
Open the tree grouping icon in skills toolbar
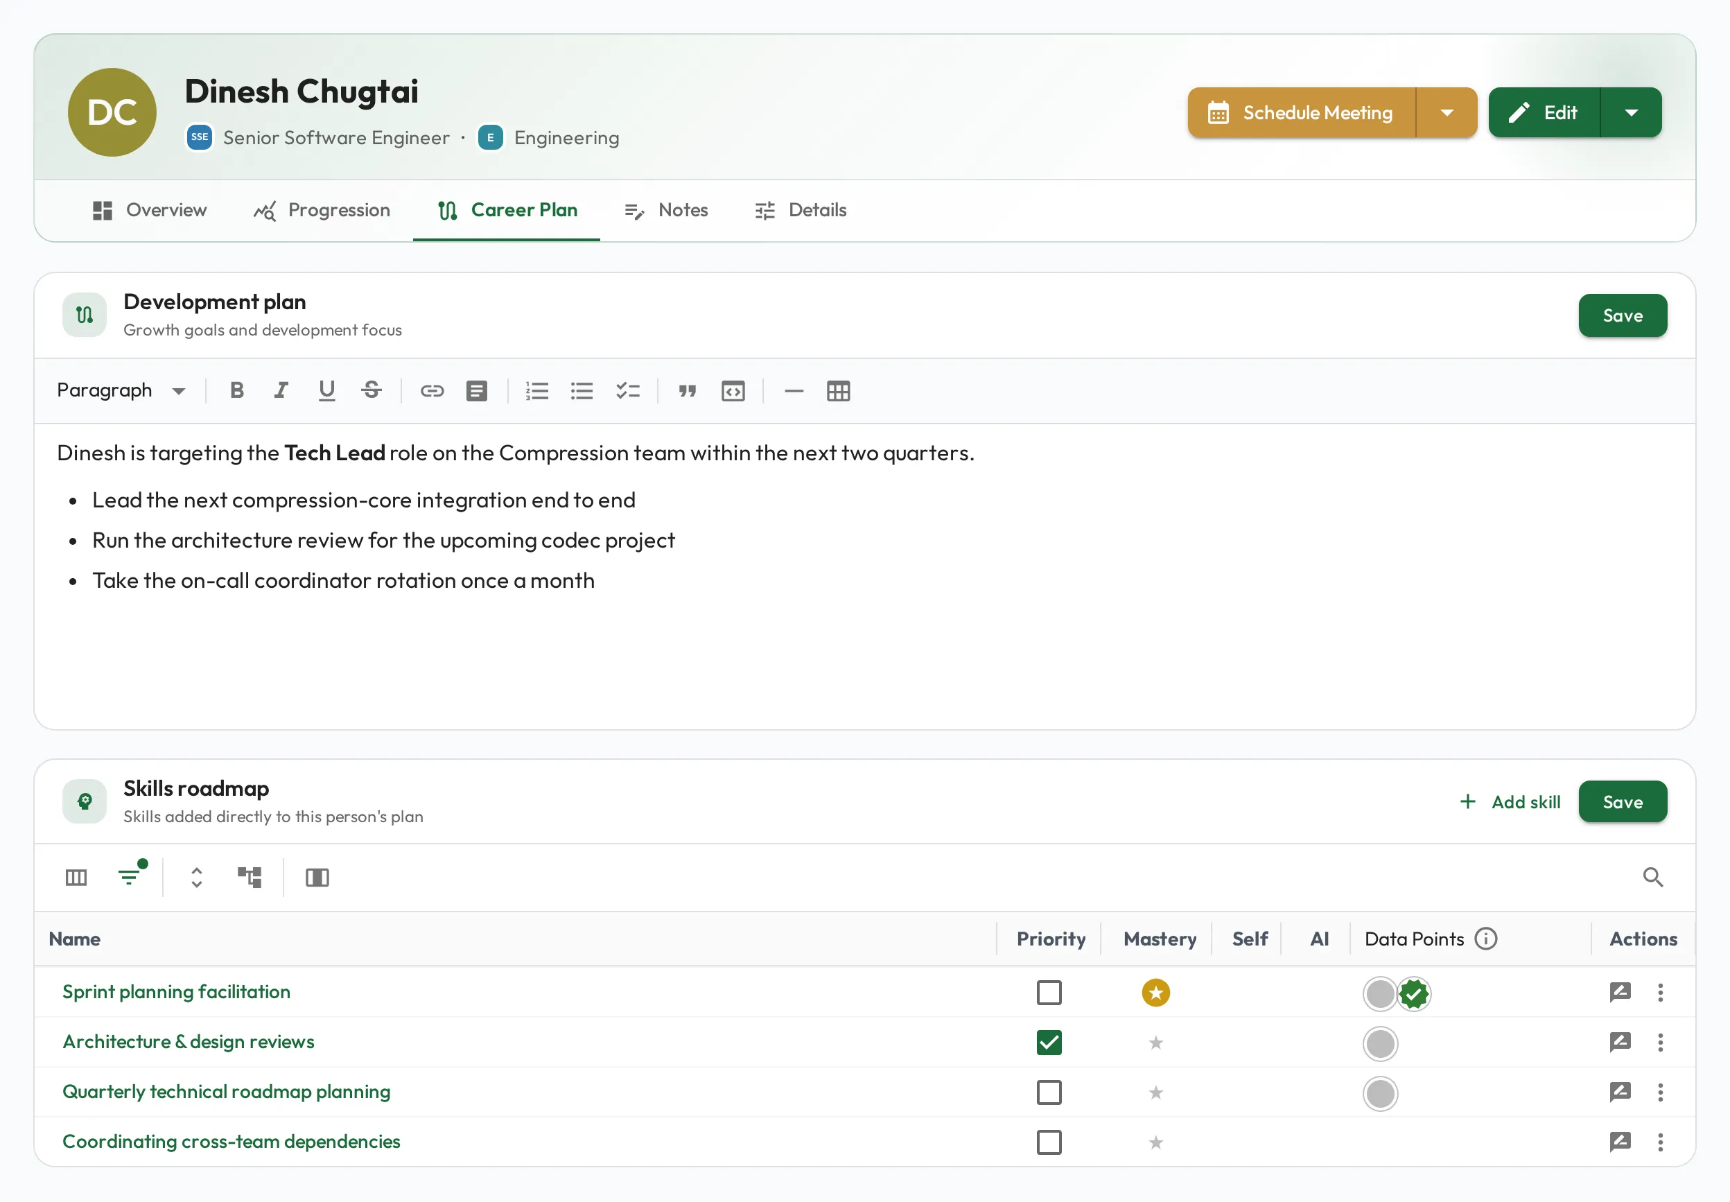[250, 878]
